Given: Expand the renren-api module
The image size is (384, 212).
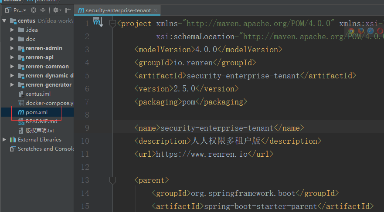Looking at the screenshot, I should click(12, 57).
